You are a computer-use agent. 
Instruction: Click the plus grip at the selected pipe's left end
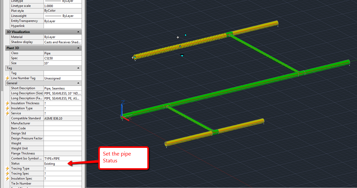[133, 58]
